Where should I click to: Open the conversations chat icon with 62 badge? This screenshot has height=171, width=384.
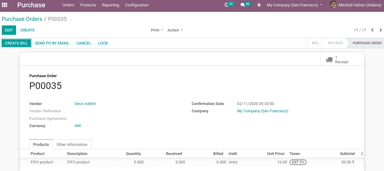coord(245,5)
